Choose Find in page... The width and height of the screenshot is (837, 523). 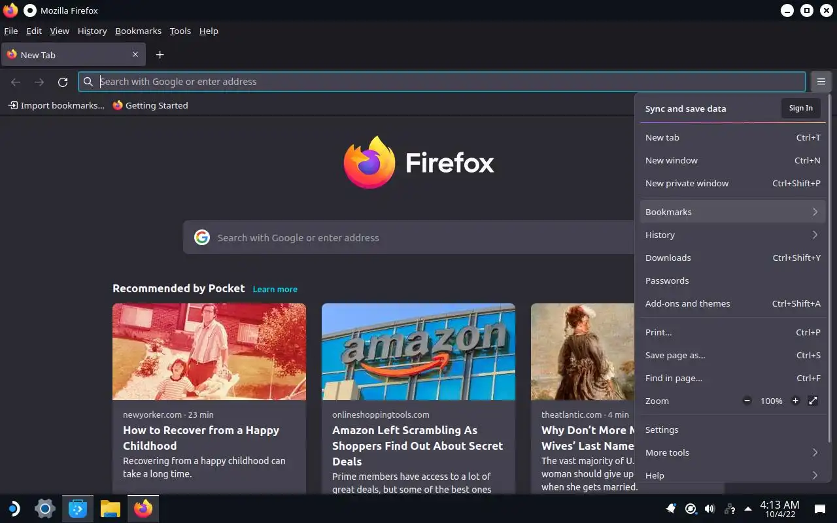click(x=732, y=378)
